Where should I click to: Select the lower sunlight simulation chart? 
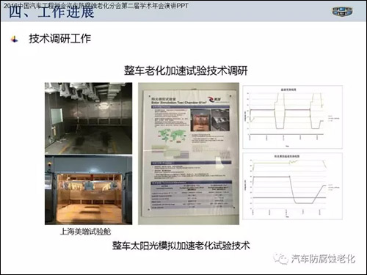pyautogui.click(x=292, y=186)
